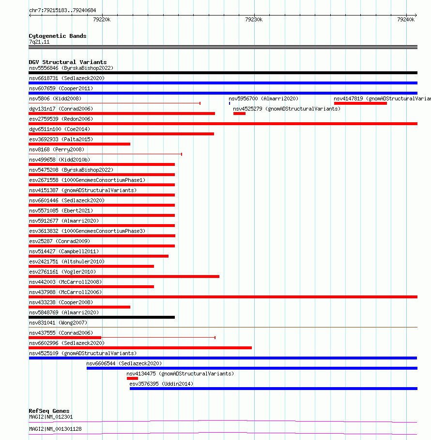Click the 79230k ruler tick label
The height and width of the screenshot is (440, 431).
(x=254, y=19)
